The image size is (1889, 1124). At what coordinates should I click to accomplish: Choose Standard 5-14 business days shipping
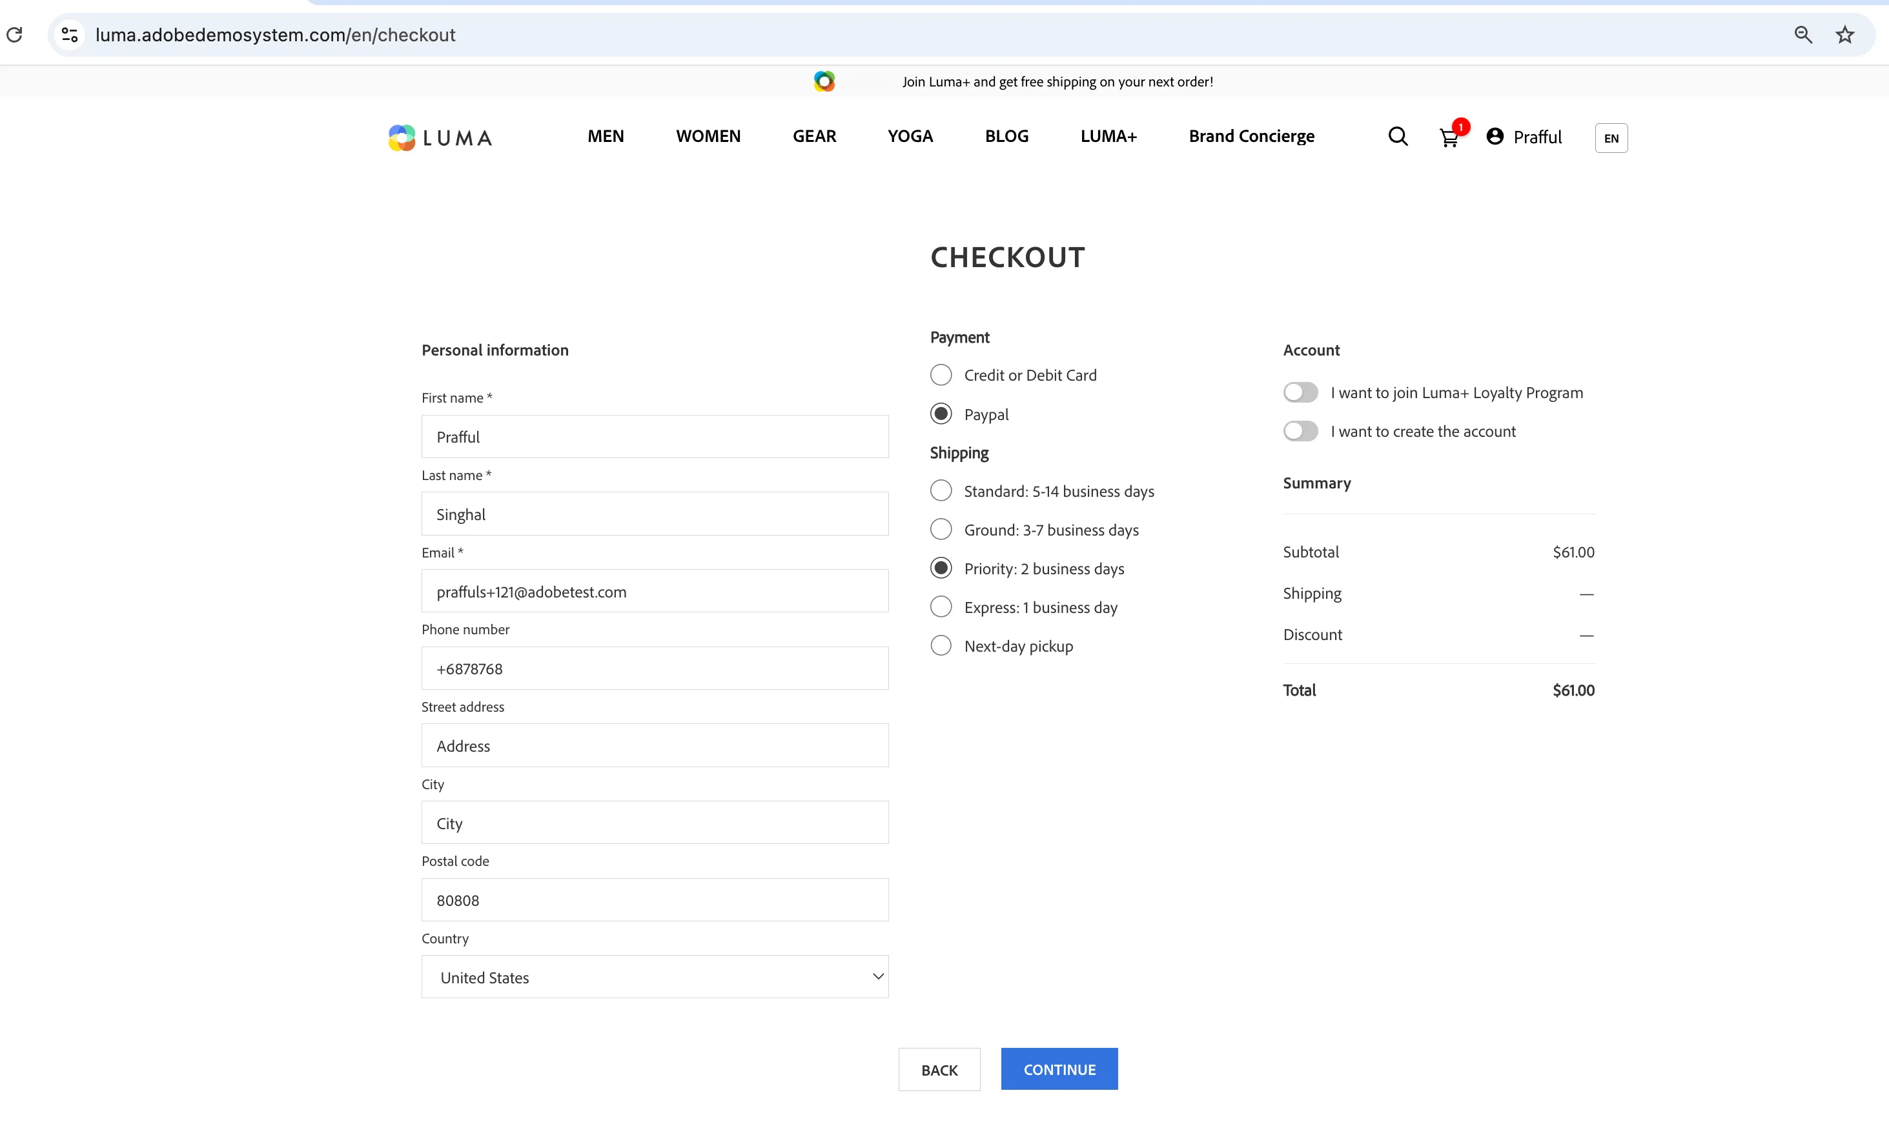click(941, 491)
